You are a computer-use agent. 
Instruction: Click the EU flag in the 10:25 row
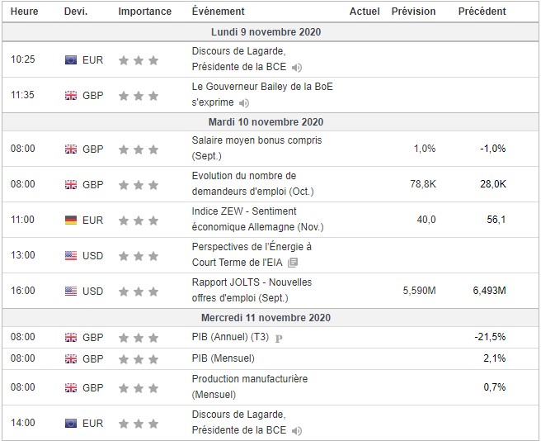coord(71,60)
